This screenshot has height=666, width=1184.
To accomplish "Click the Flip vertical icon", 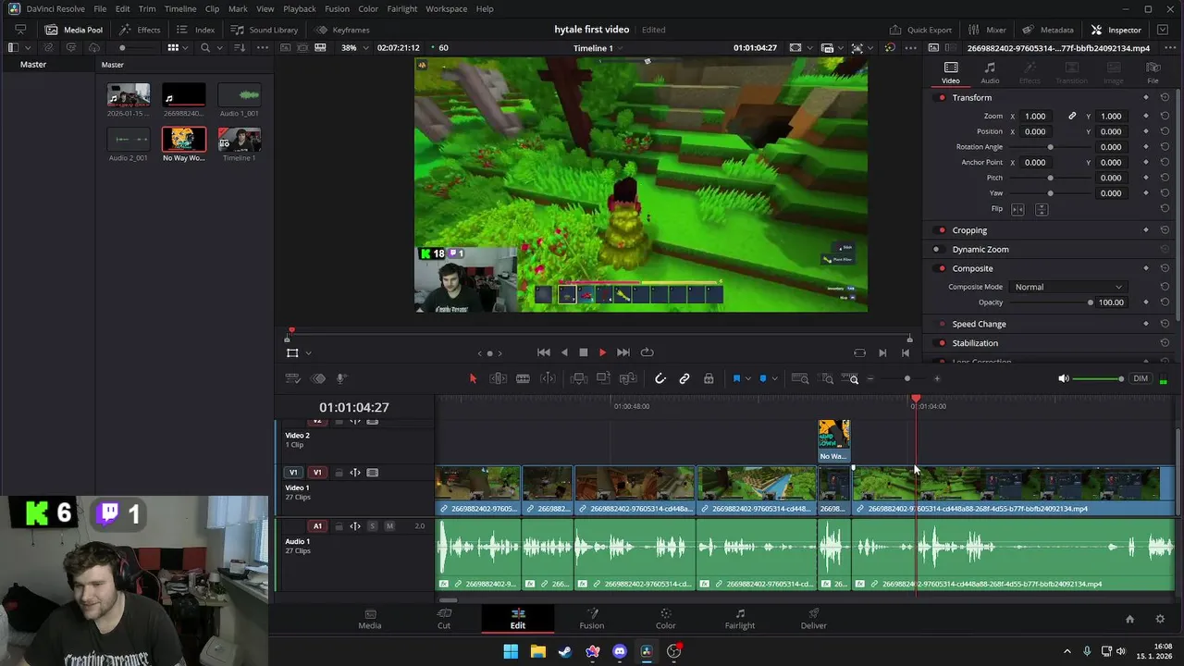I will tap(1042, 209).
